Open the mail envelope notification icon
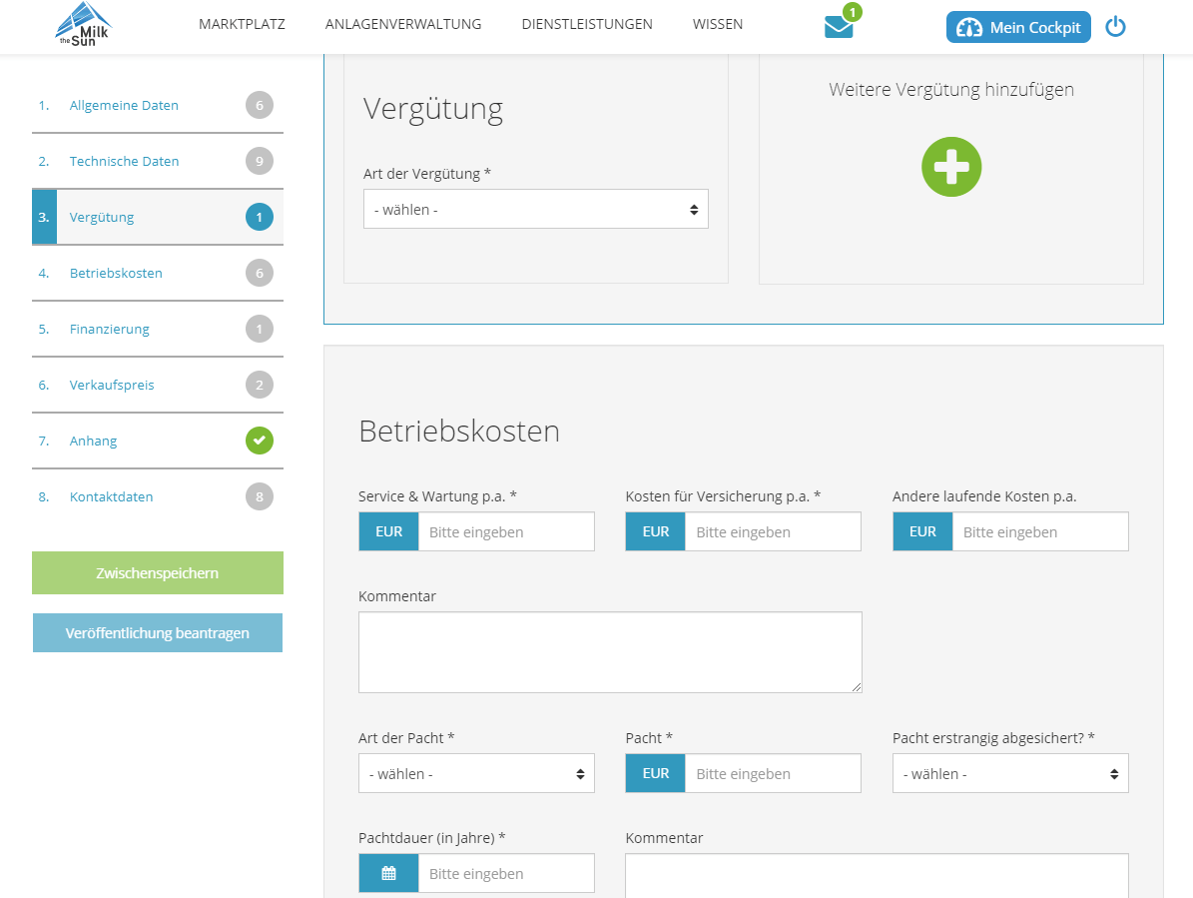This screenshot has width=1193, height=898. point(839,27)
